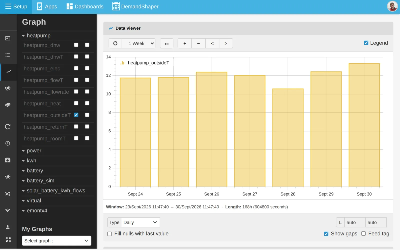
Task: Enable Fill nulls with last value
Action: pyautogui.click(x=109, y=234)
